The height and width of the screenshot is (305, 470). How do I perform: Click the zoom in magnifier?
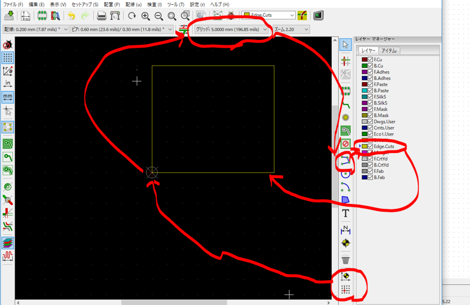tap(145, 16)
